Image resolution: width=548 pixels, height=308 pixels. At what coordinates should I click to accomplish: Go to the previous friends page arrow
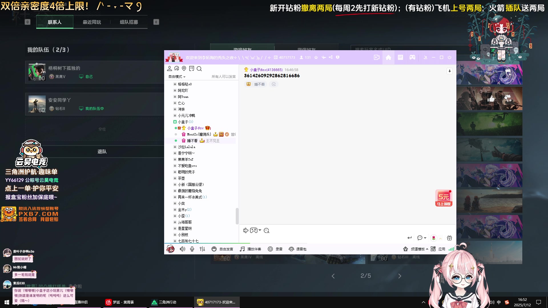(333, 276)
